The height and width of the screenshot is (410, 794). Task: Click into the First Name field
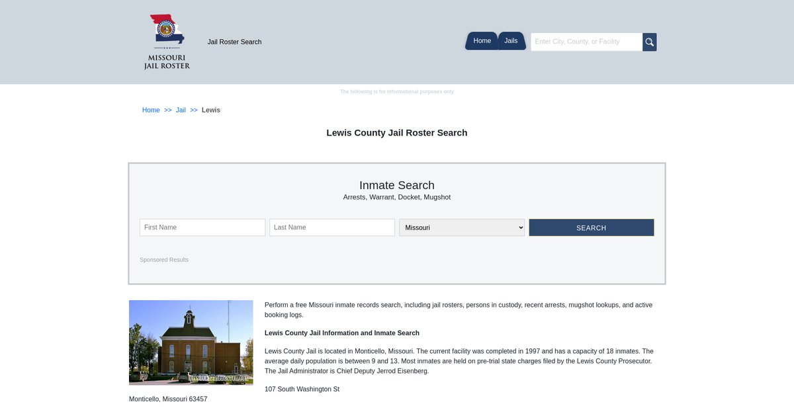[x=202, y=227]
